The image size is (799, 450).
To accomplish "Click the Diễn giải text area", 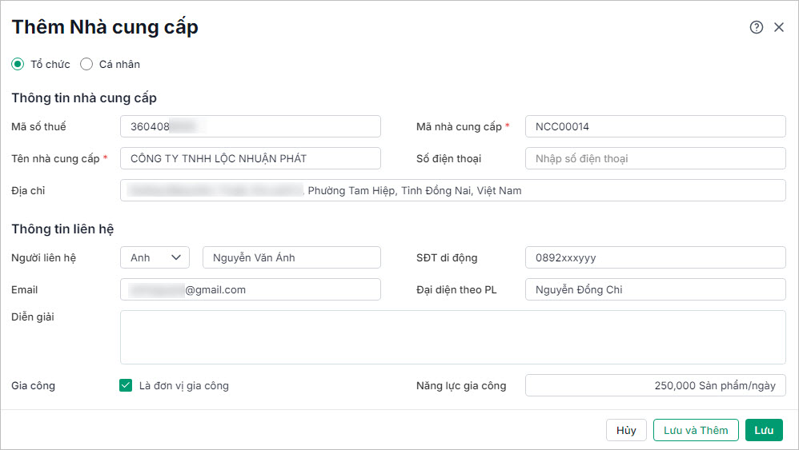I will [x=452, y=337].
